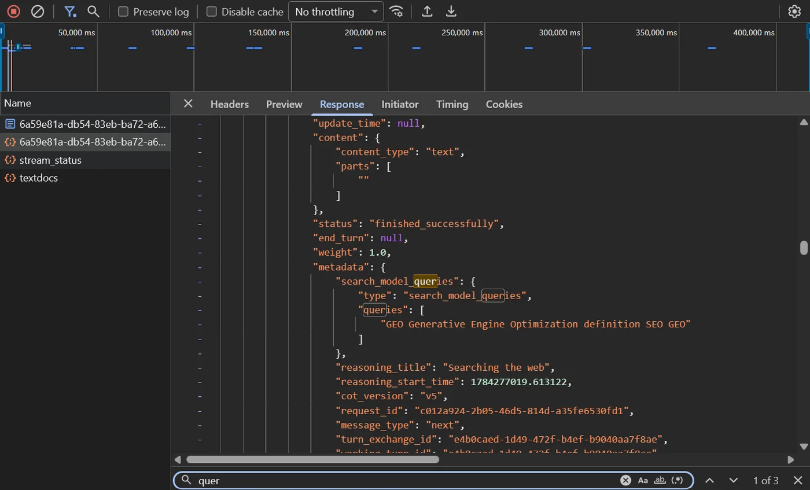Collapse the "search_model_queries" object fold marker
This screenshot has height=490, width=810.
point(200,282)
